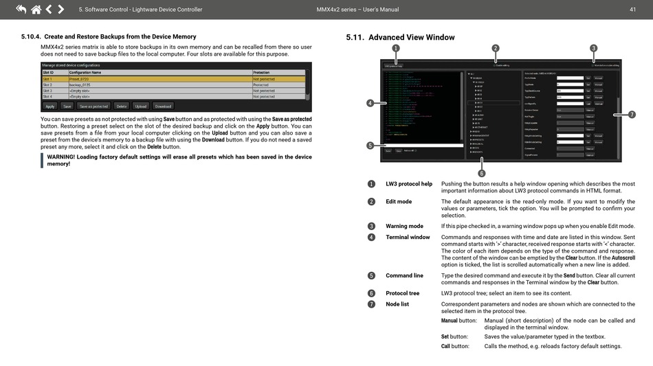The image size is (653, 366).
Task: Expand the AUDIO node arrow
Action: 474,115
